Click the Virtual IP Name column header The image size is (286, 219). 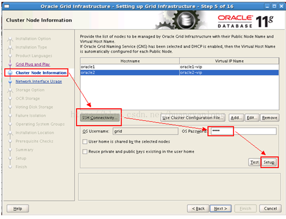click(229, 61)
